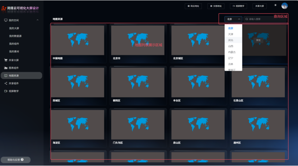The width and height of the screenshot is (298, 166).
Task: Click the 共享组件 share sidebar icon
Action: click(x=6, y=83)
